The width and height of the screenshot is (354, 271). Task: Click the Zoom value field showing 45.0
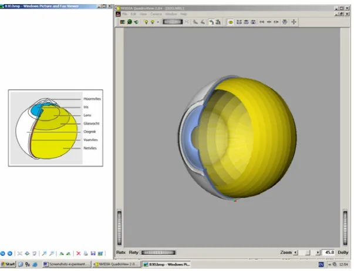[x=329, y=252]
